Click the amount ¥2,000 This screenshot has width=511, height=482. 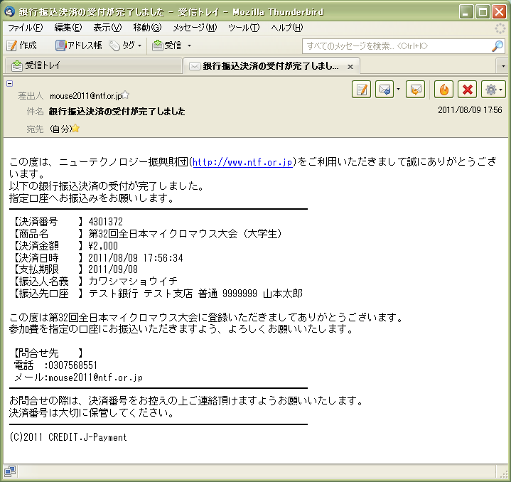tap(103, 246)
